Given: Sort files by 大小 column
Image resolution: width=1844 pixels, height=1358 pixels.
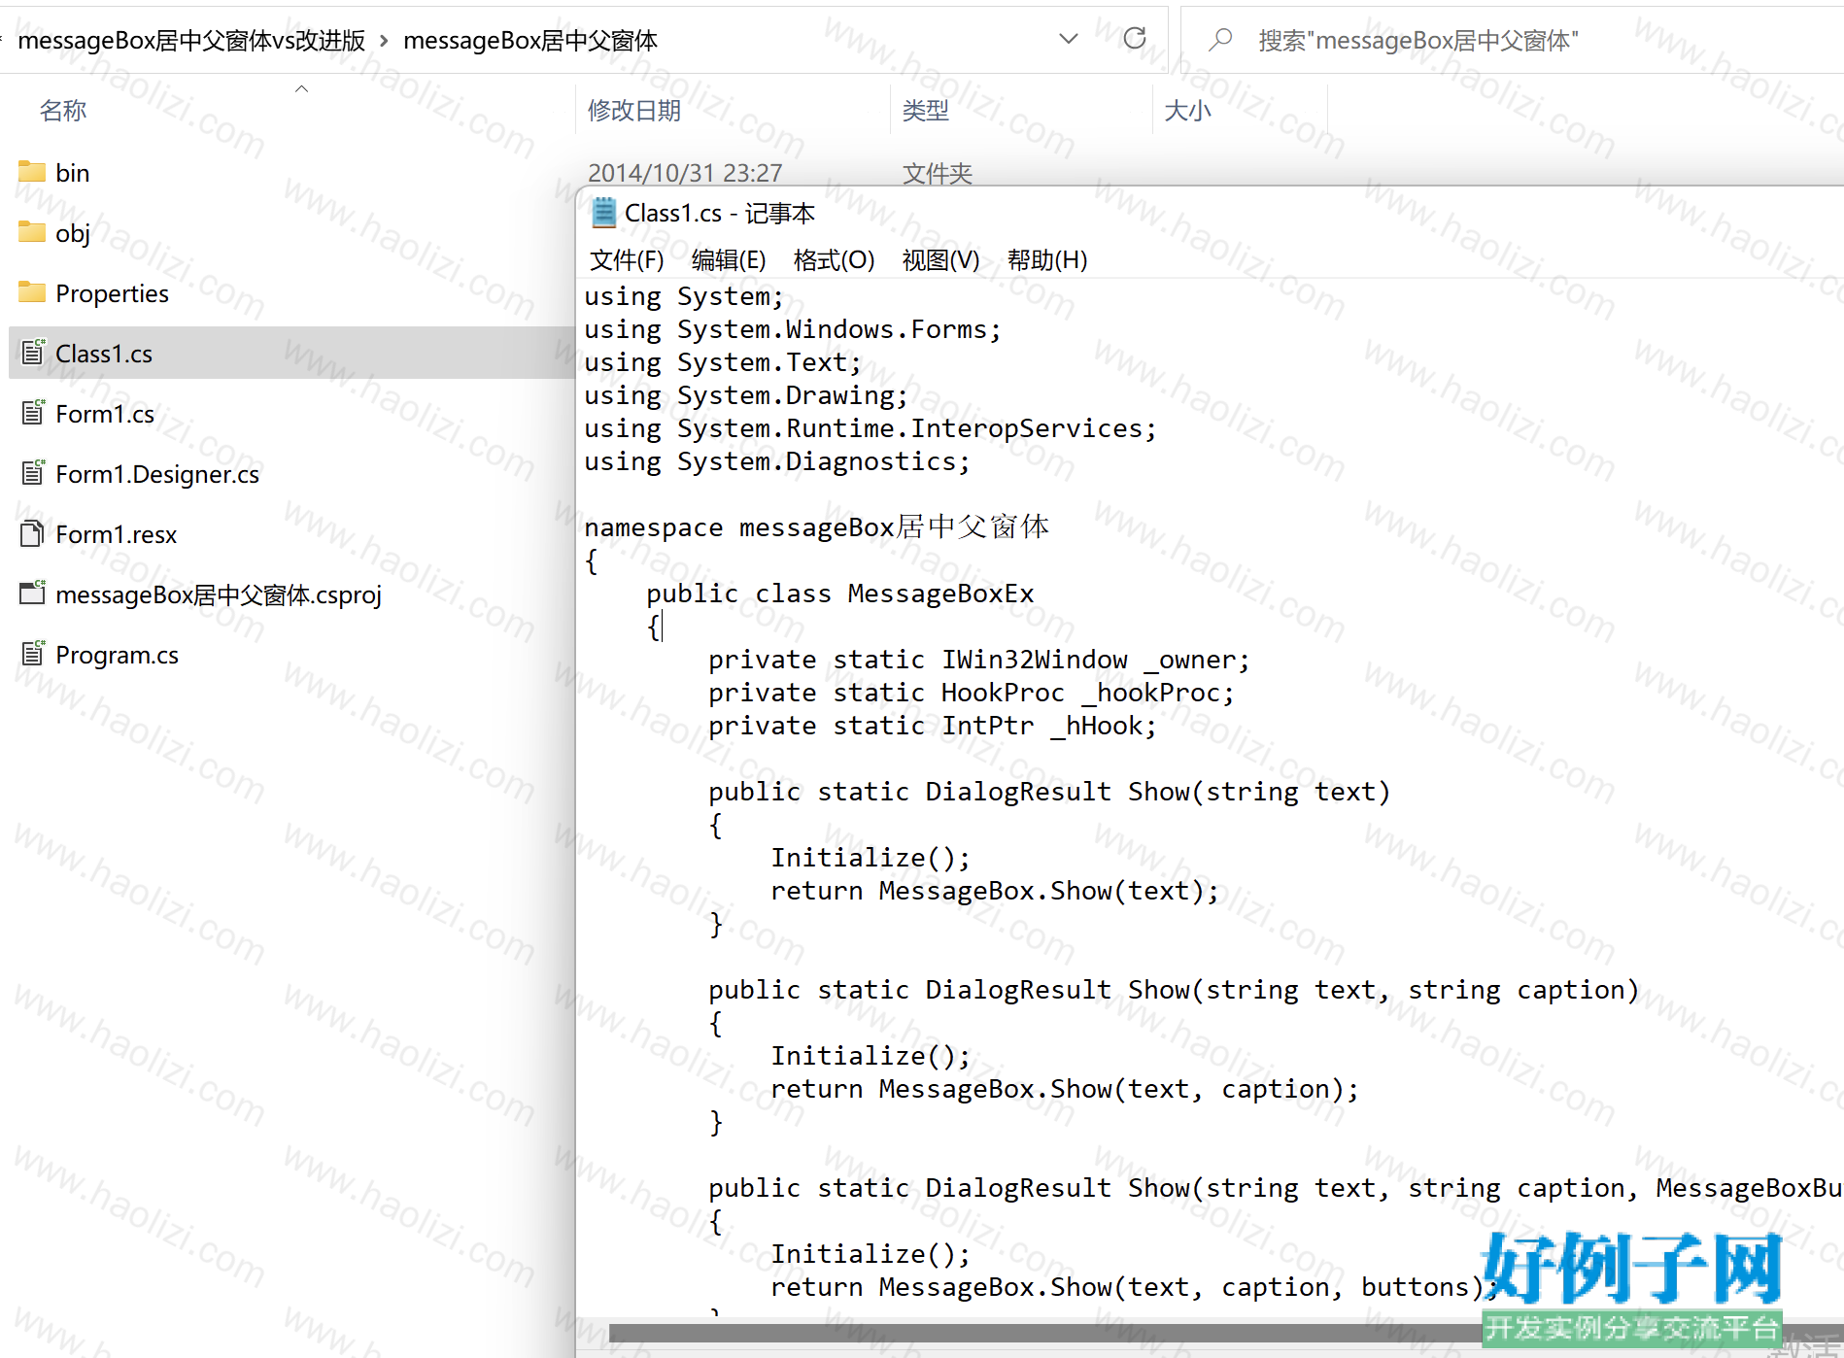Looking at the screenshot, I should click(1187, 111).
